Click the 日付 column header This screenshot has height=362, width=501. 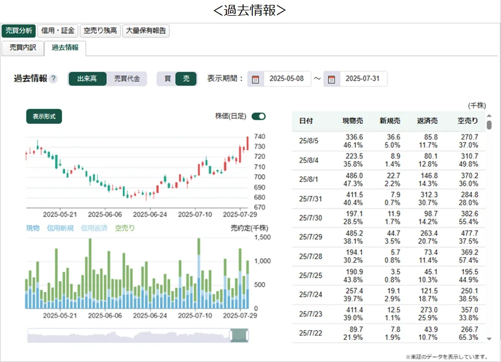click(306, 121)
